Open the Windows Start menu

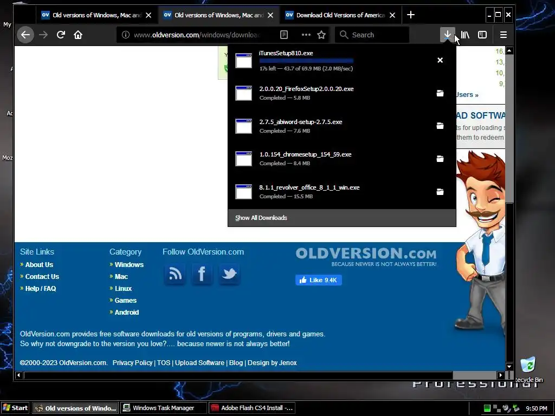15,408
